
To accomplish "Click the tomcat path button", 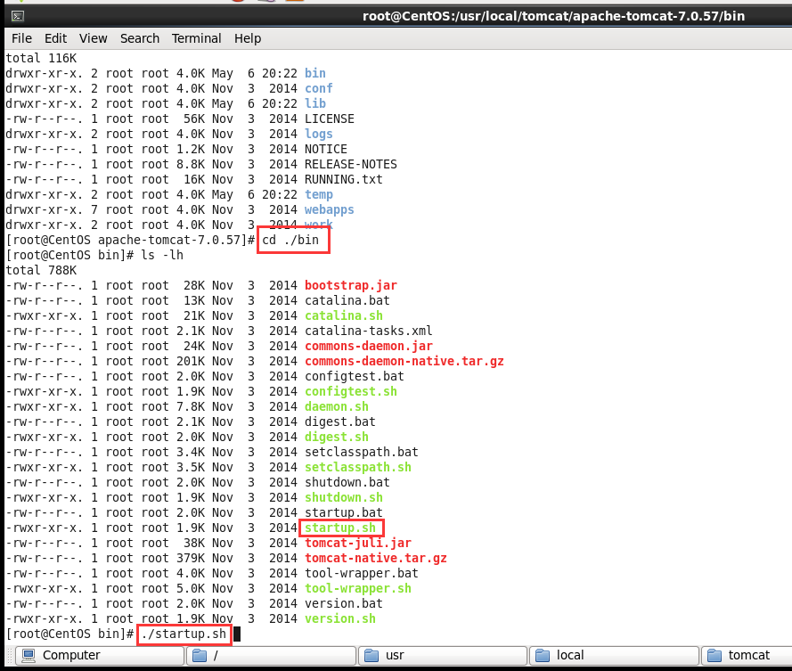I will (x=747, y=655).
